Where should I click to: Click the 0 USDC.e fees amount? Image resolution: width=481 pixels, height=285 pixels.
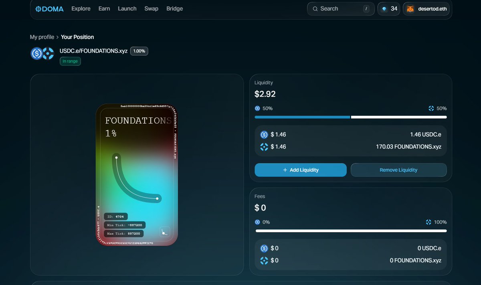point(429,249)
